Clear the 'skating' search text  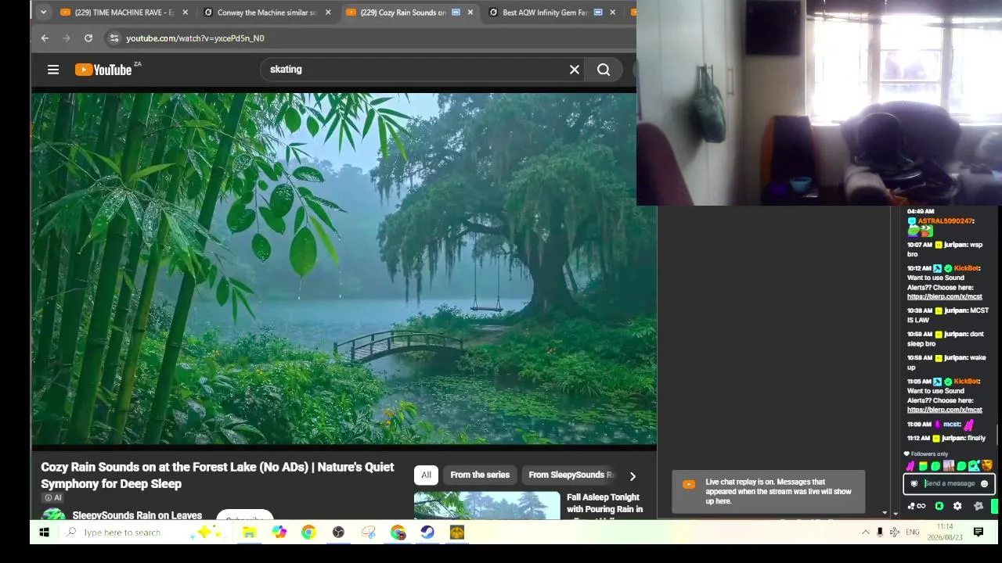point(575,70)
